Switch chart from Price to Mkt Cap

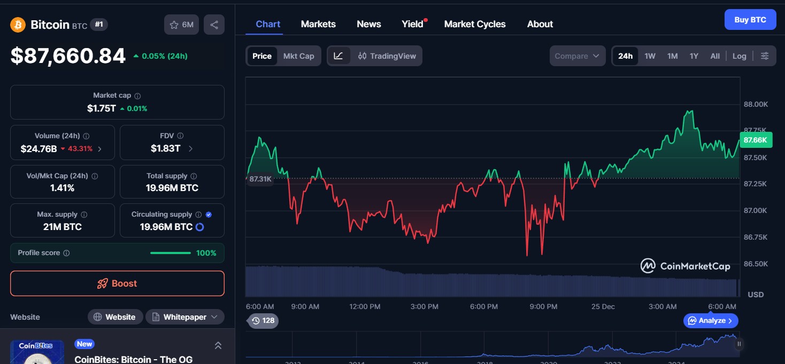click(299, 56)
